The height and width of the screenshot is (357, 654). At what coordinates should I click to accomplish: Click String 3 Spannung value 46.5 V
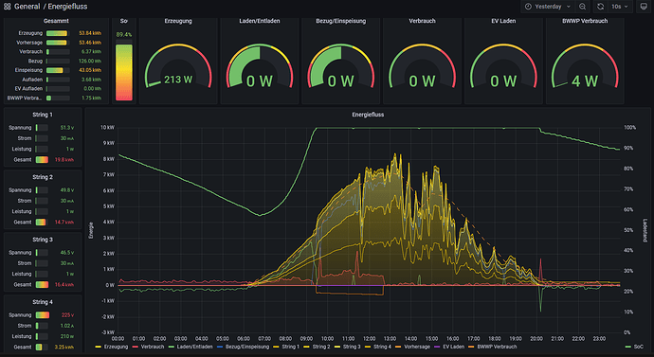click(67, 253)
